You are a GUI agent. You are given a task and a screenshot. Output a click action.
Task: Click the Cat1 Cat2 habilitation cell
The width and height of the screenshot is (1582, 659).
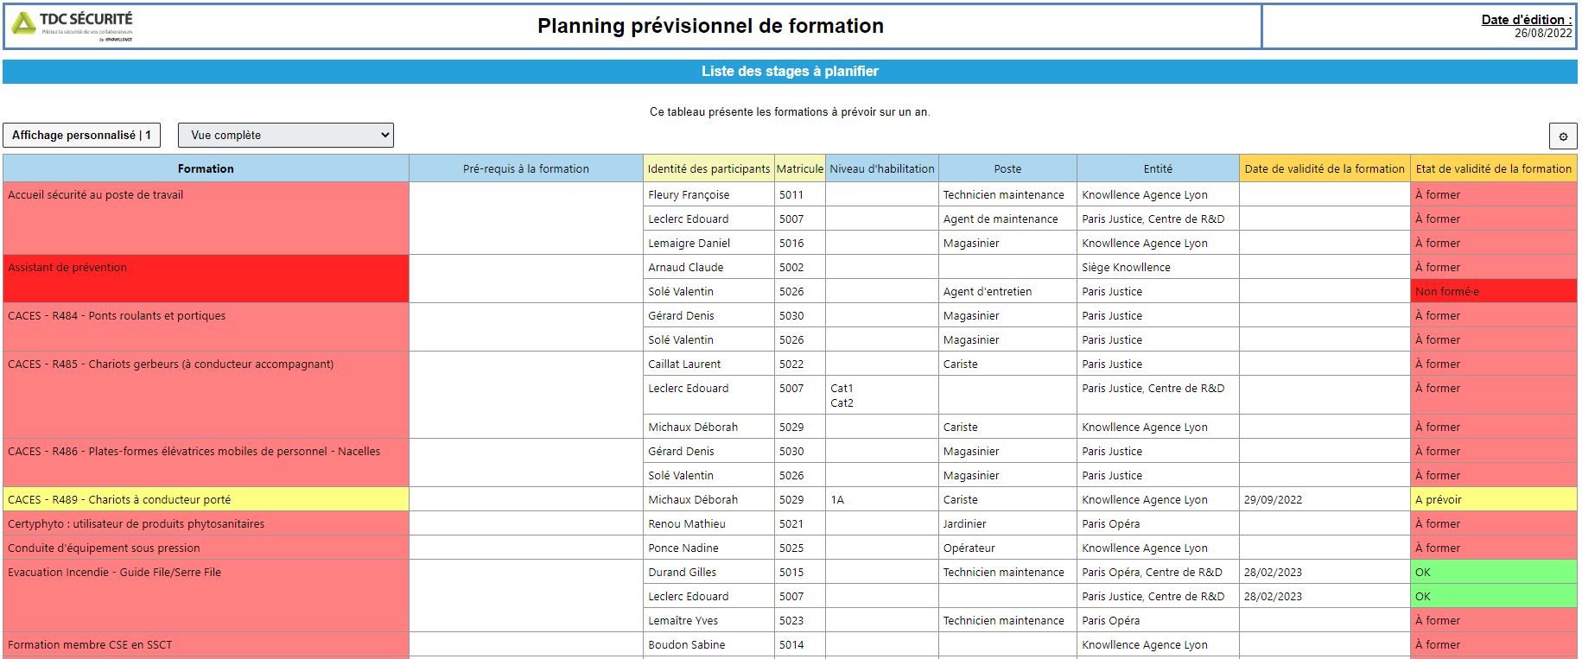point(882,395)
